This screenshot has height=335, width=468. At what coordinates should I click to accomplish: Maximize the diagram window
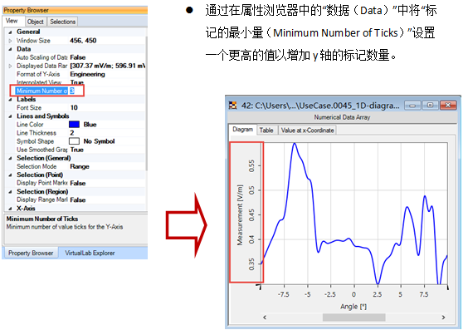tap(430, 106)
